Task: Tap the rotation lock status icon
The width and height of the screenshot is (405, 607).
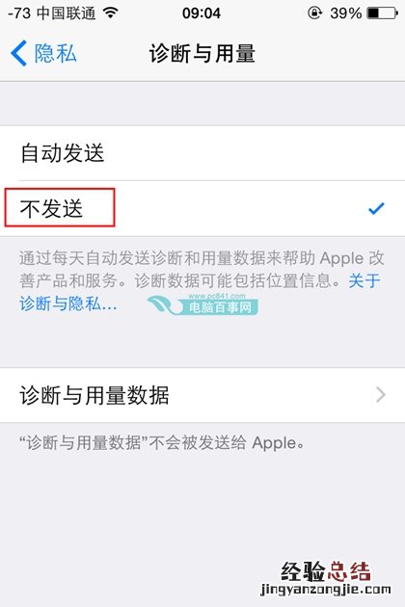Action: click(314, 13)
